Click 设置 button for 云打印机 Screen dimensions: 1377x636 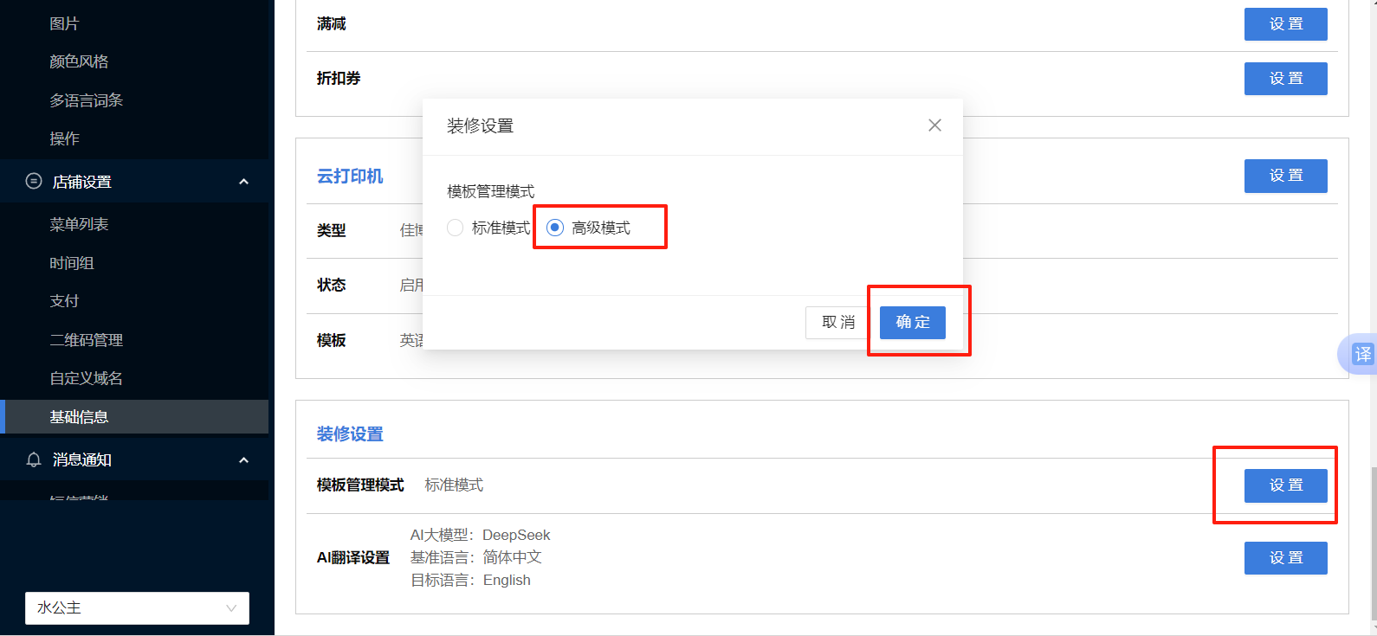[1285, 176]
